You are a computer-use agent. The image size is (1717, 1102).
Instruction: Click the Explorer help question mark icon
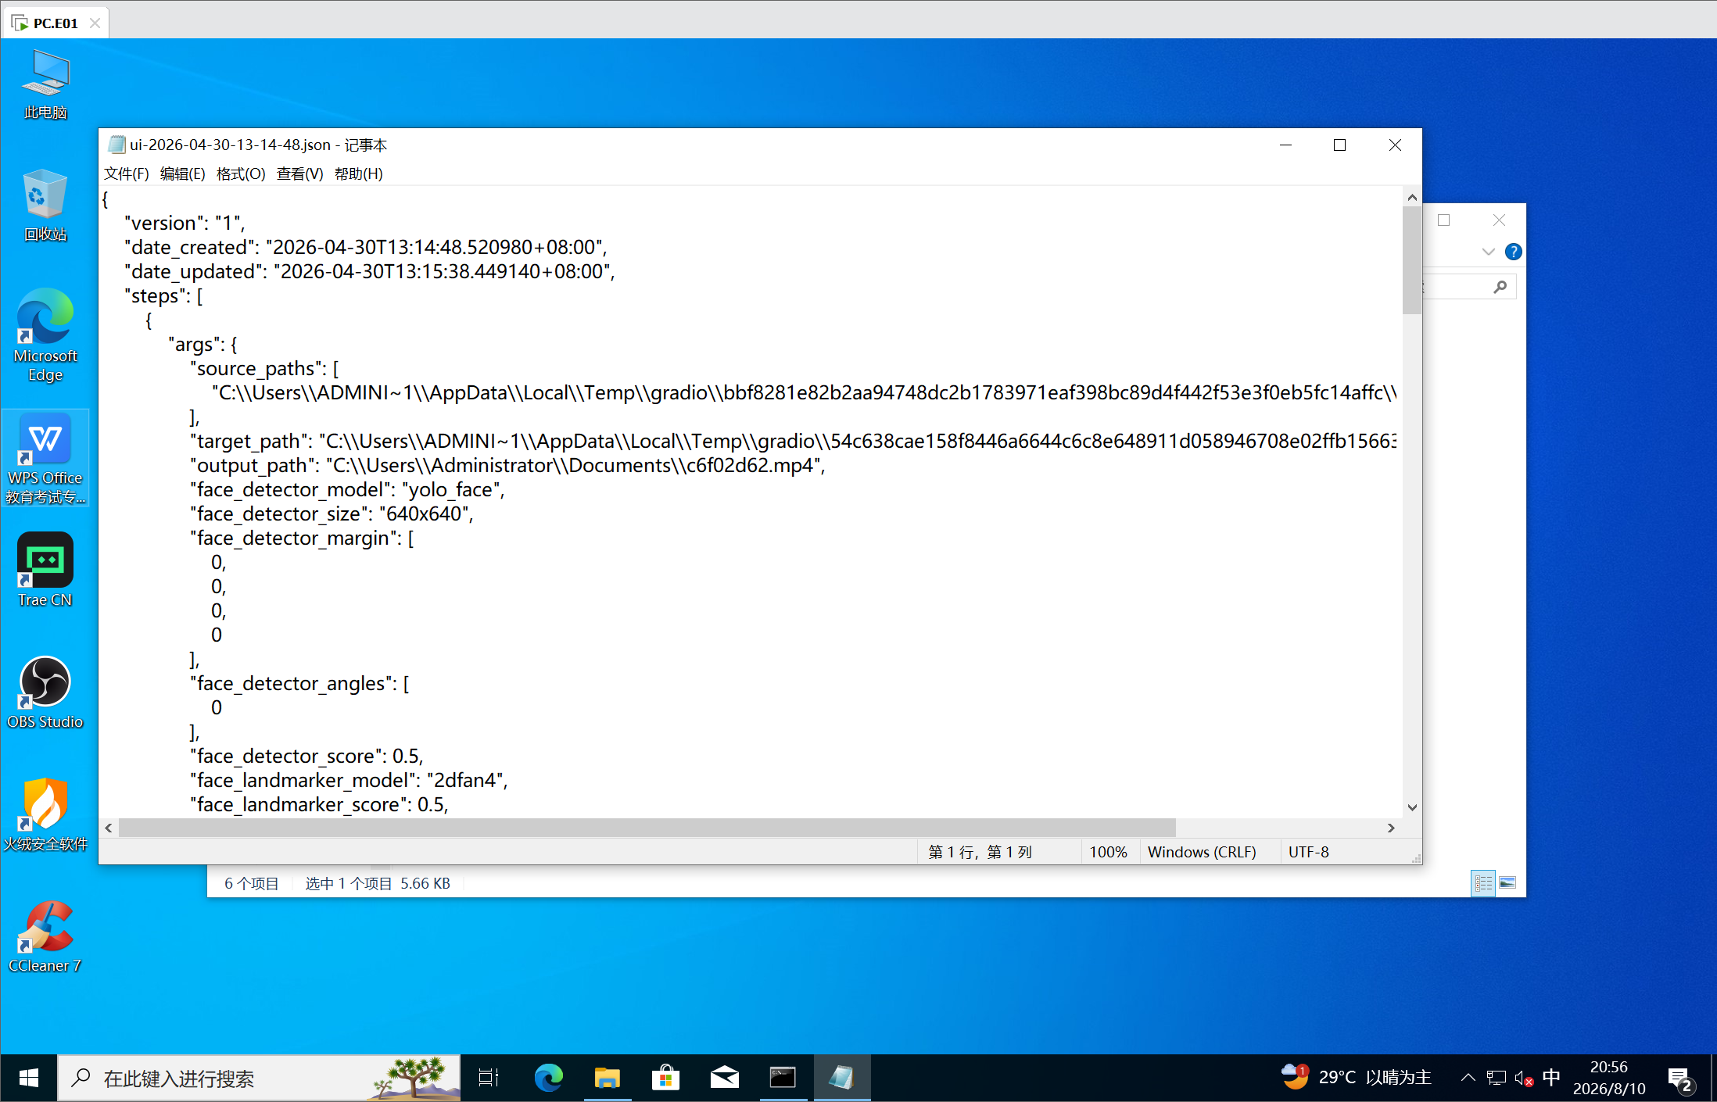1513,252
